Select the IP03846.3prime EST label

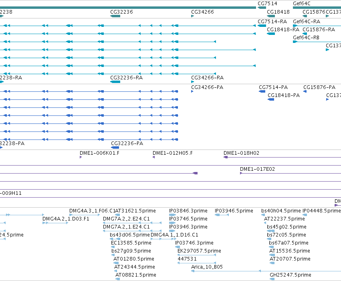[188, 211]
